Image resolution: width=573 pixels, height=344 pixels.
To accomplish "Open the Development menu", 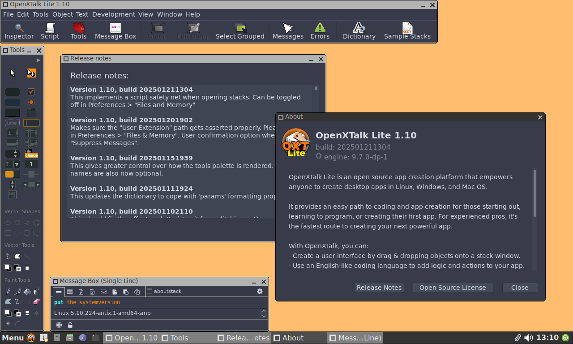I will tap(114, 14).
